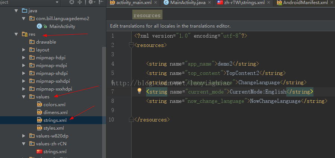
Task: Switch to the MainActivity.java tab
Action: tap(187, 3)
